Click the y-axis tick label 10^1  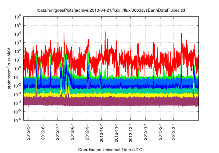click(x=17, y=60)
